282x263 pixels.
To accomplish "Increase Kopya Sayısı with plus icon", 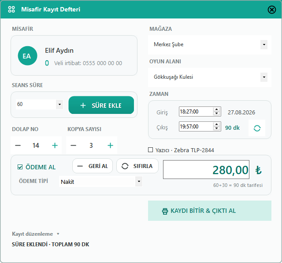I will (110, 146).
